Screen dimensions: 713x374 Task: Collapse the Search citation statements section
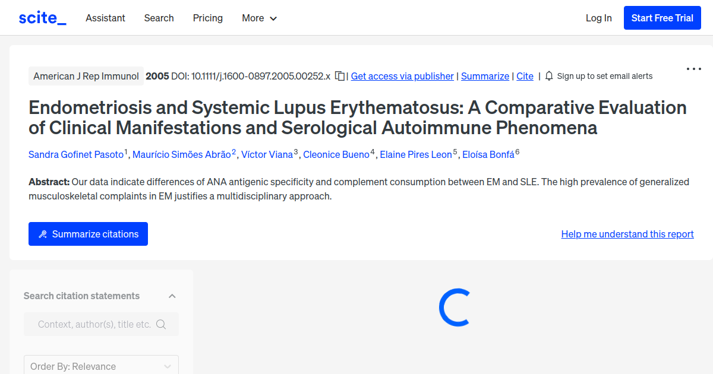click(172, 296)
